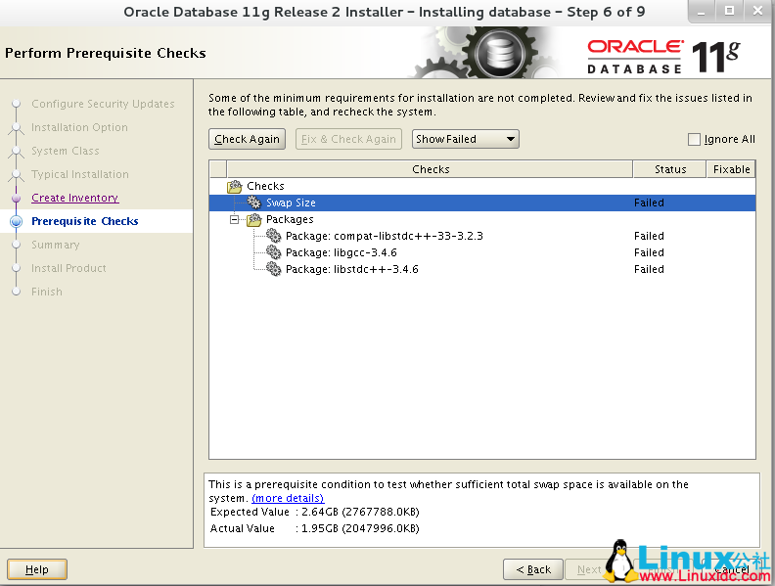Click the Check Again button
This screenshot has width=775, height=586.
248,139
